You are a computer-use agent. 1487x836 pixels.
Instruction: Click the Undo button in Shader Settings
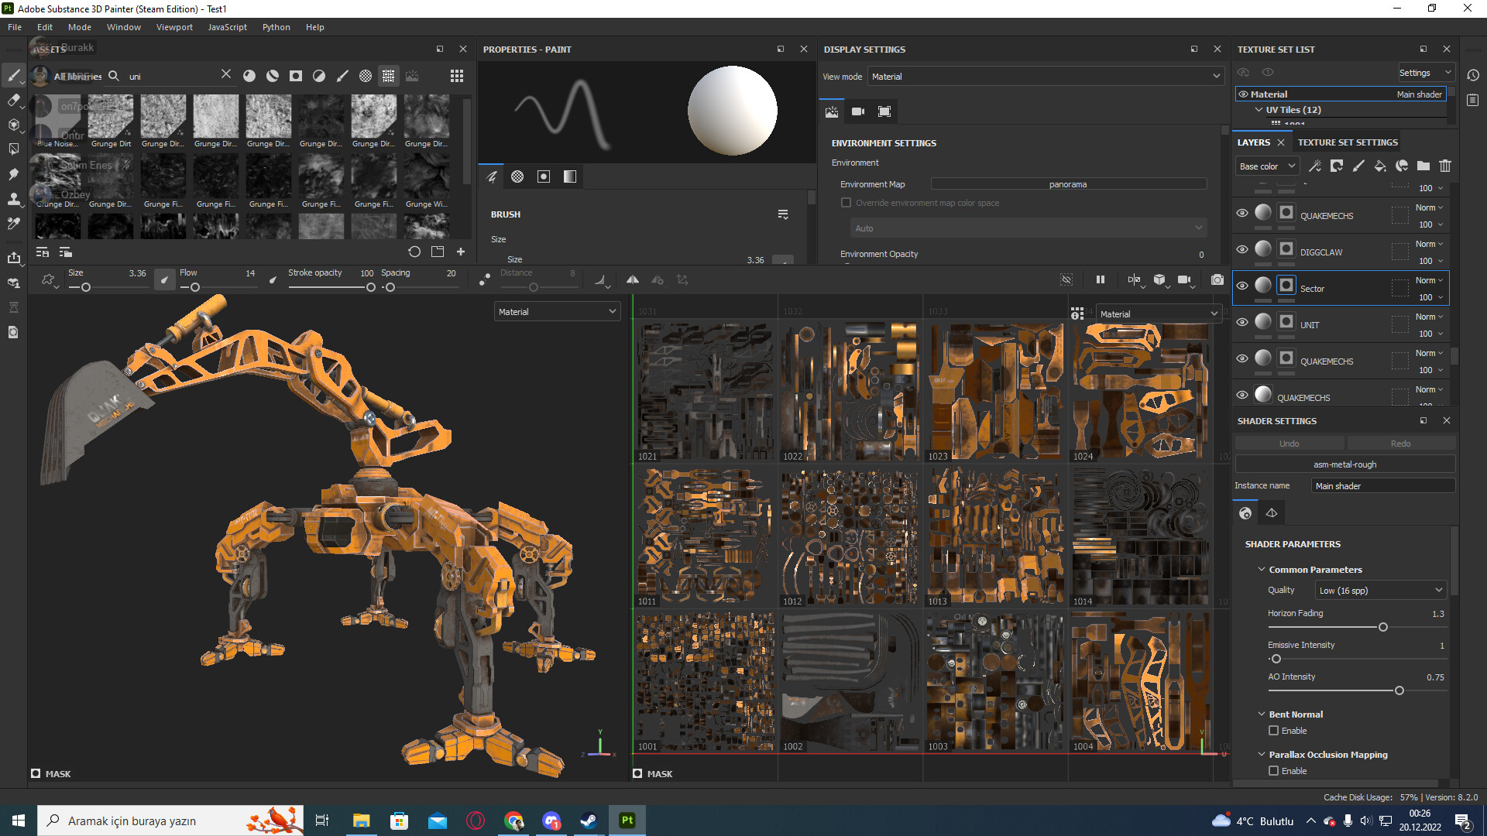(1288, 443)
